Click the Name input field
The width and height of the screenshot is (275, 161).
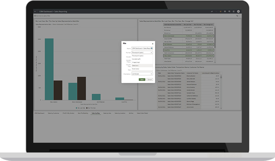141,48
